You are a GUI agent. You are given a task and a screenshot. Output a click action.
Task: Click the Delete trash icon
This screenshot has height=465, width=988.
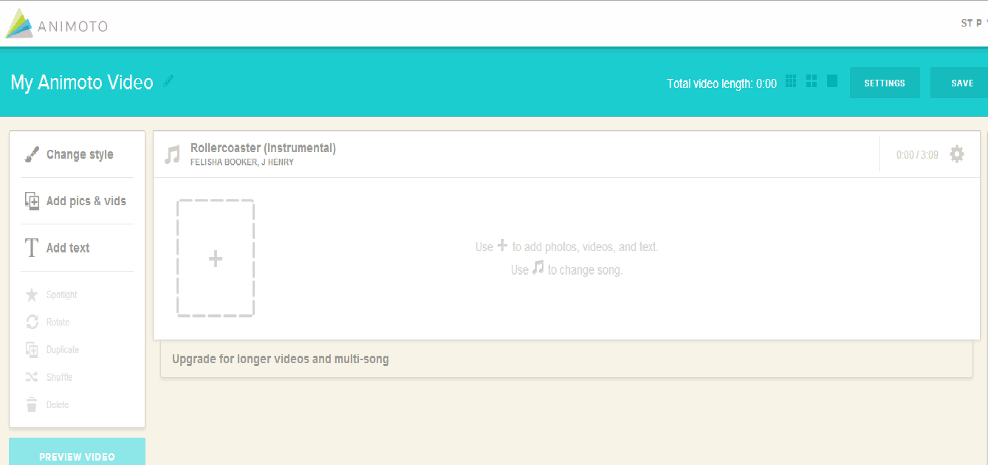coord(32,404)
